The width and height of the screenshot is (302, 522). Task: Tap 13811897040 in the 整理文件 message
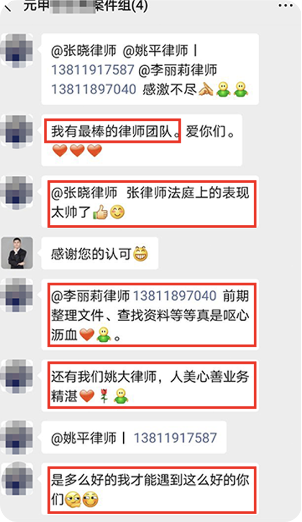click(x=175, y=296)
